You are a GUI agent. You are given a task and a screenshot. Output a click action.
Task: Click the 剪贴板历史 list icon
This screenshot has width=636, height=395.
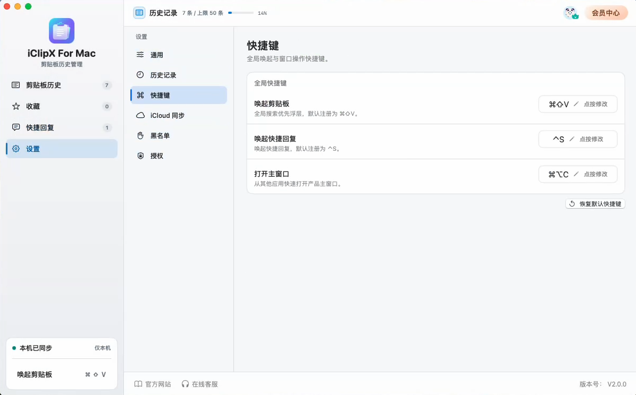[16, 85]
